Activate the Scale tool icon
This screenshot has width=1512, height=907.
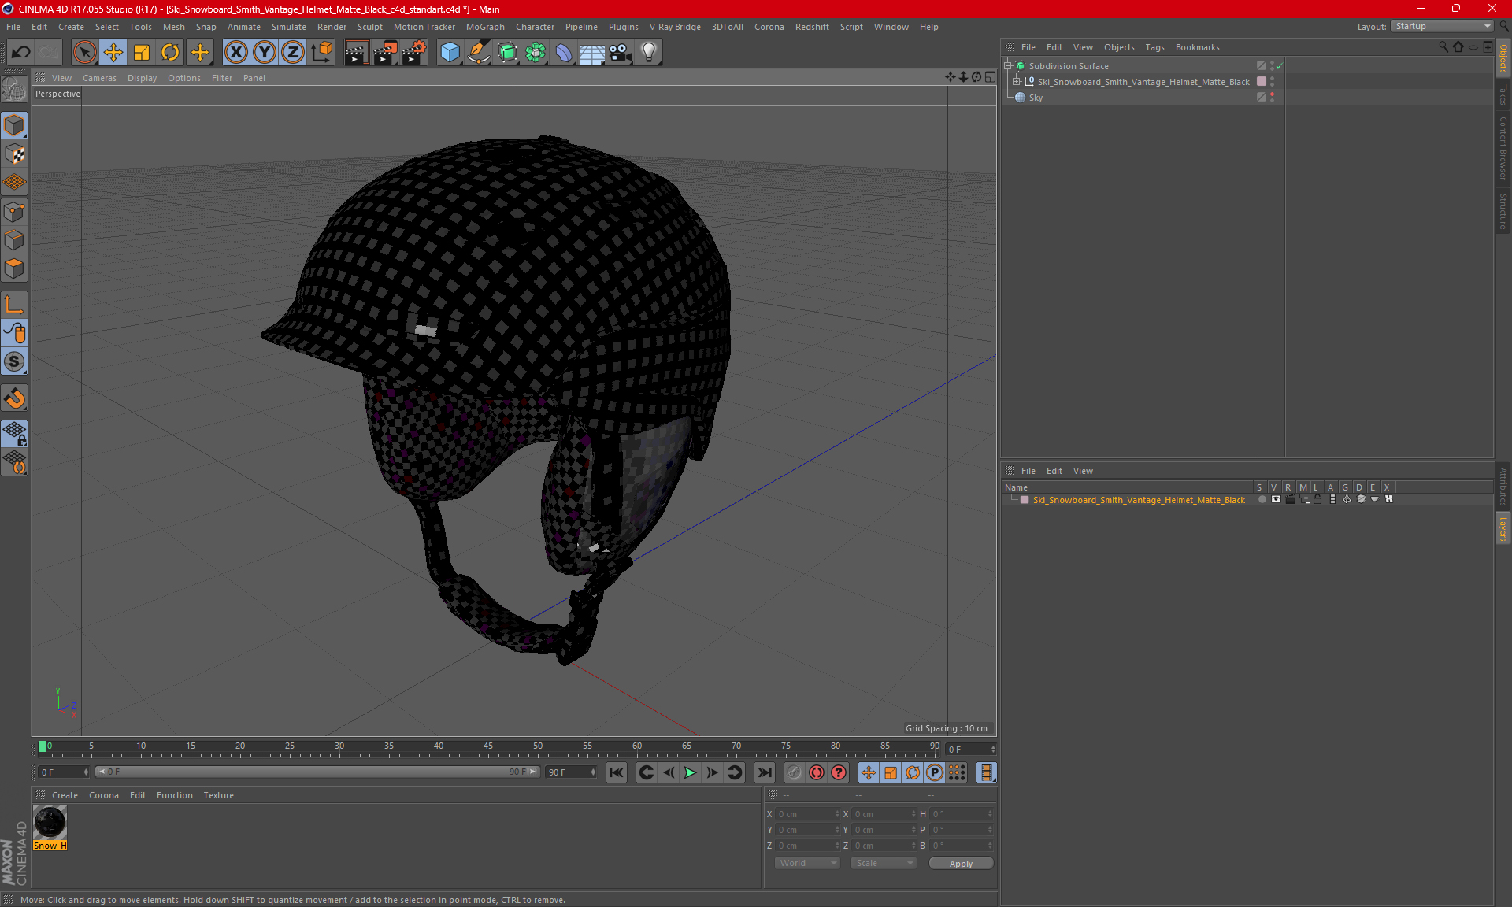click(x=142, y=53)
